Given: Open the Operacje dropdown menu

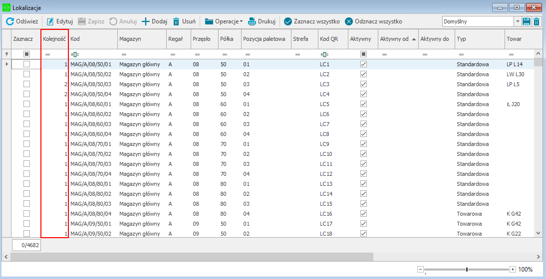Looking at the screenshot, I should tap(225, 21).
